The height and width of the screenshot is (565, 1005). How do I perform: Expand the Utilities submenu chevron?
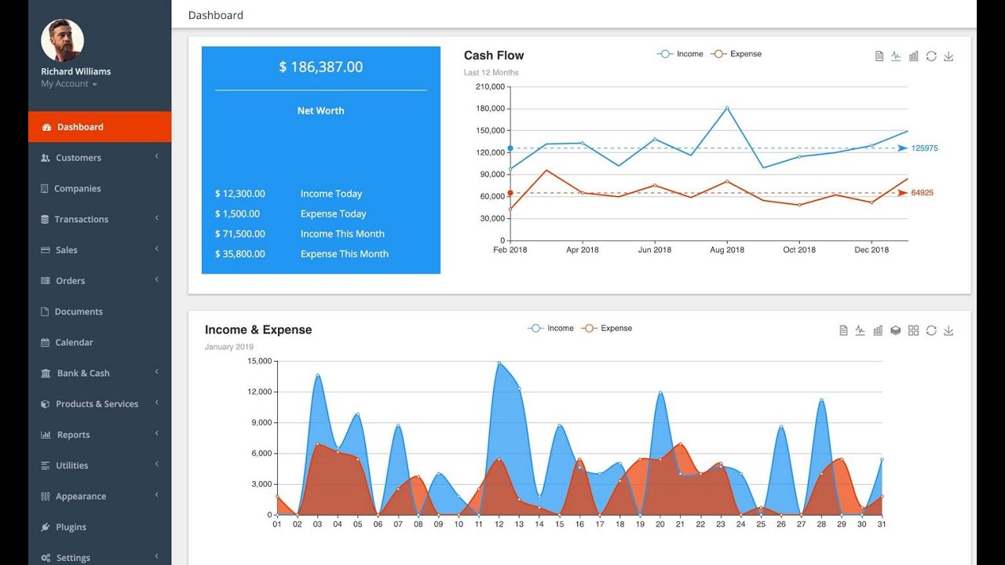click(157, 464)
